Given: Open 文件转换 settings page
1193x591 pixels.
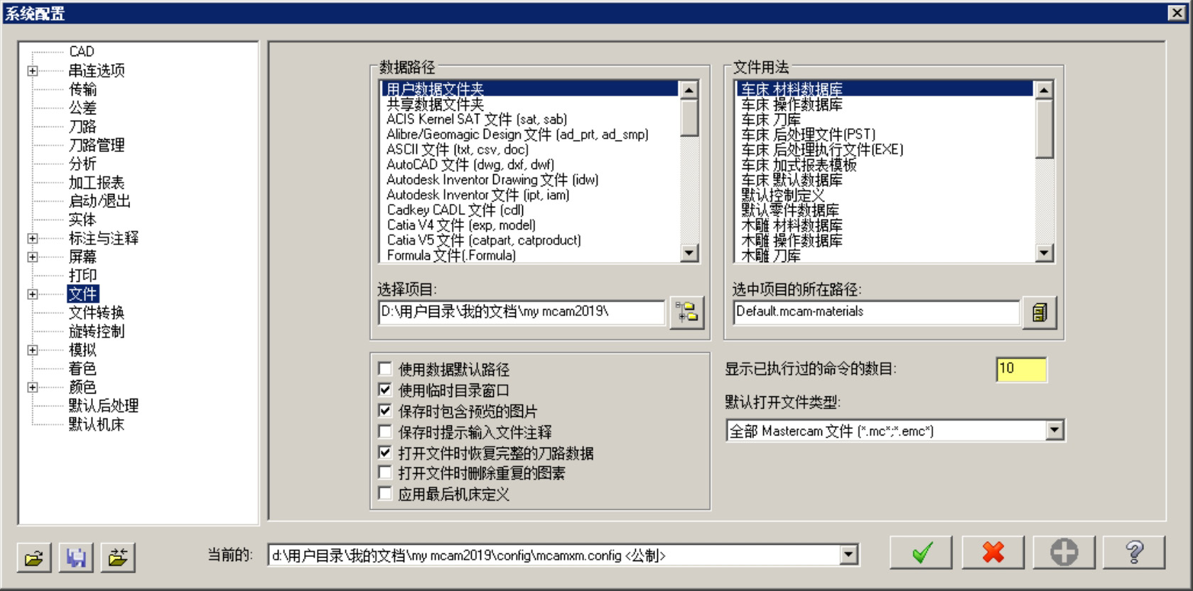Looking at the screenshot, I should [x=97, y=313].
